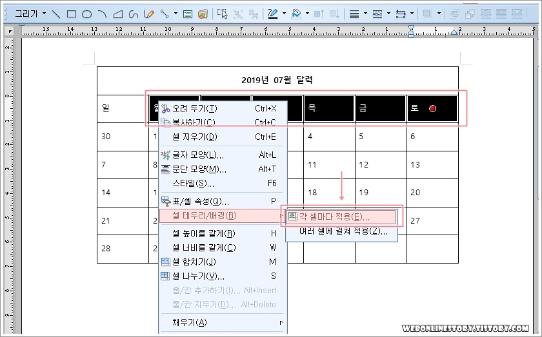
Task: Click the hourglass indent marker on ruler
Action: coord(411,32)
